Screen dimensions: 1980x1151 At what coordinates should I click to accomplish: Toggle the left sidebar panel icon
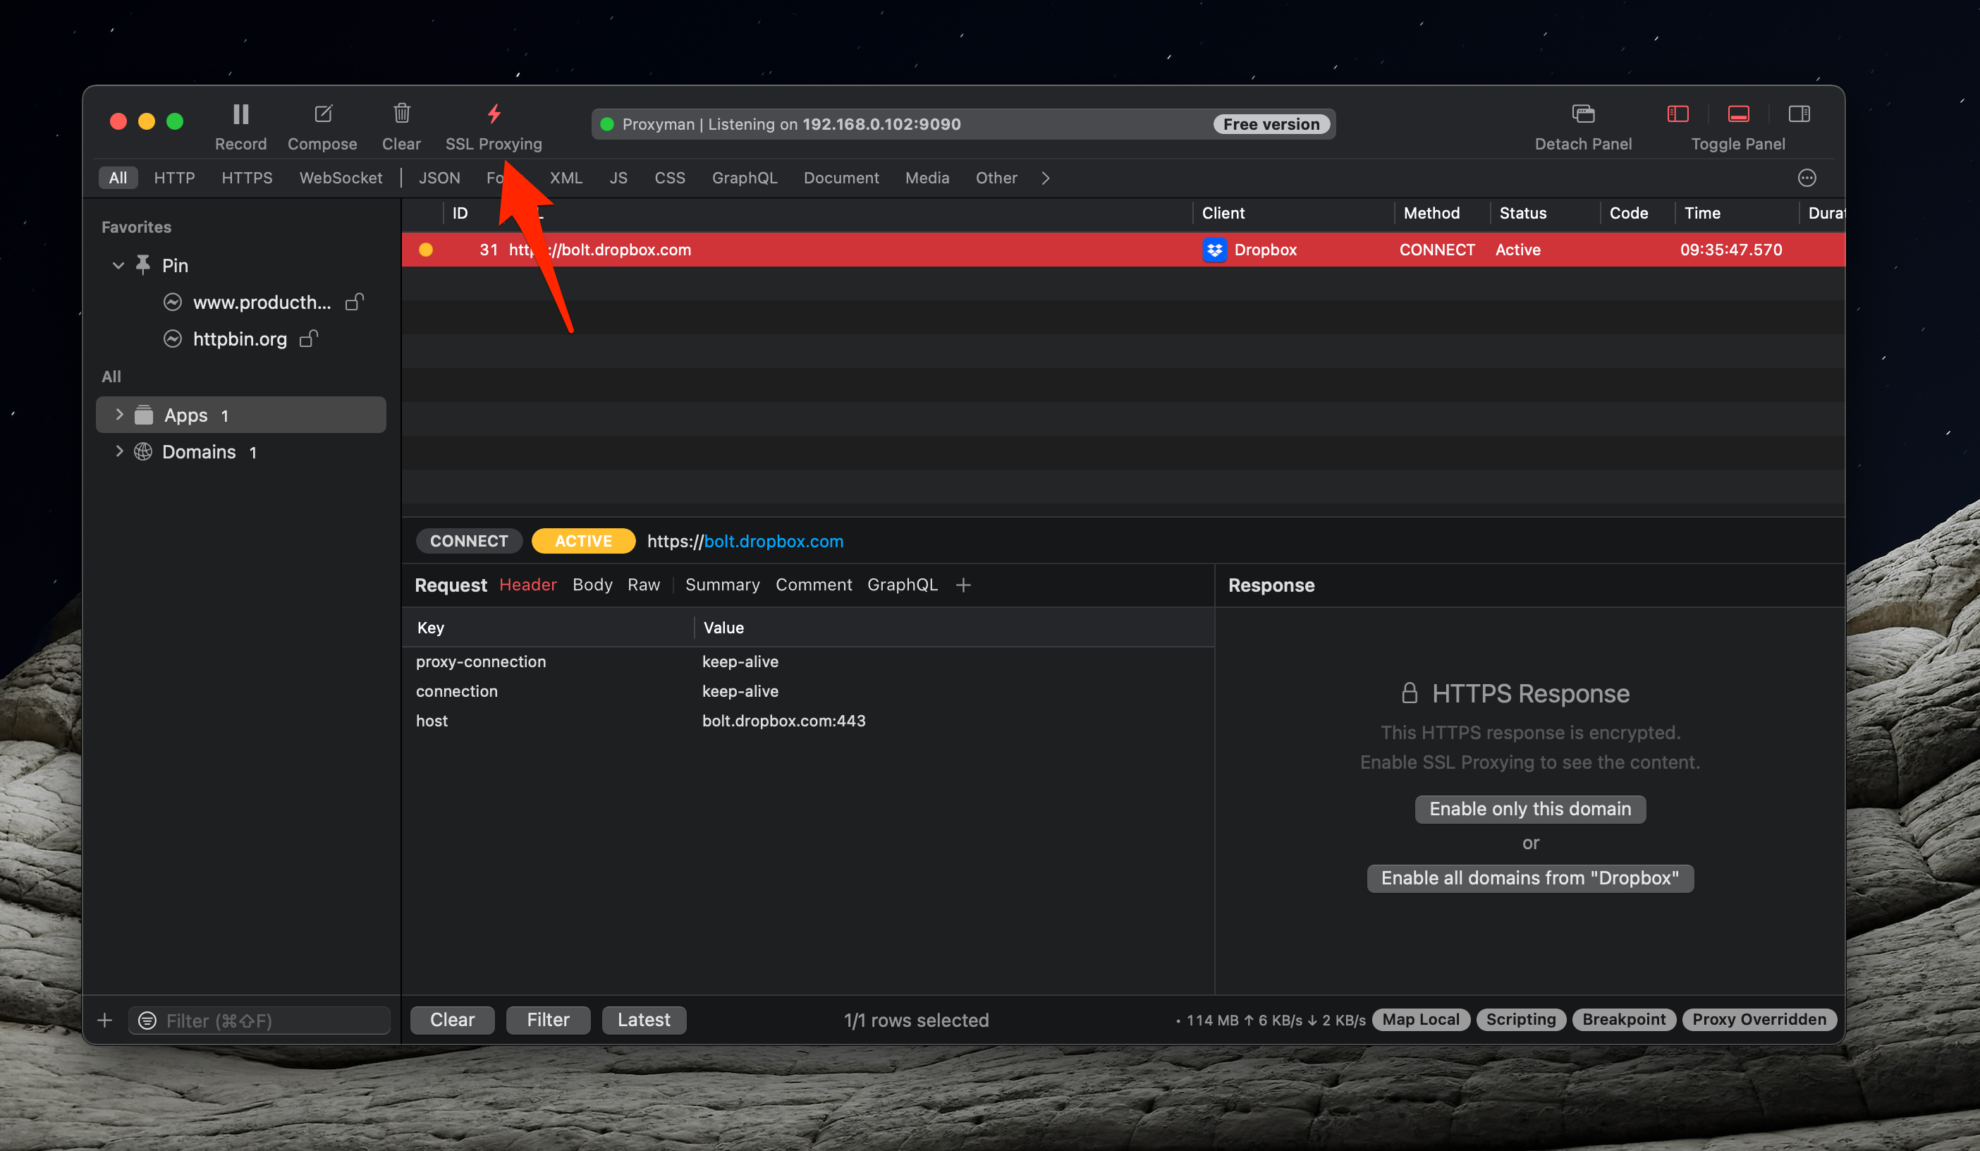click(1678, 115)
